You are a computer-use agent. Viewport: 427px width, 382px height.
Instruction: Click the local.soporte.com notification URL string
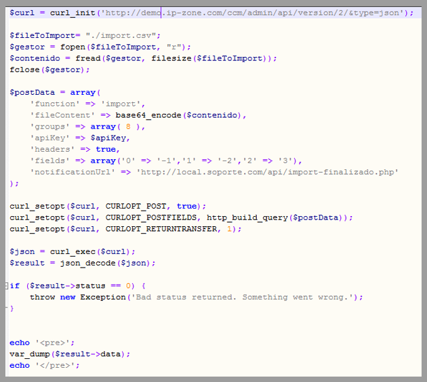pyautogui.click(x=268, y=172)
